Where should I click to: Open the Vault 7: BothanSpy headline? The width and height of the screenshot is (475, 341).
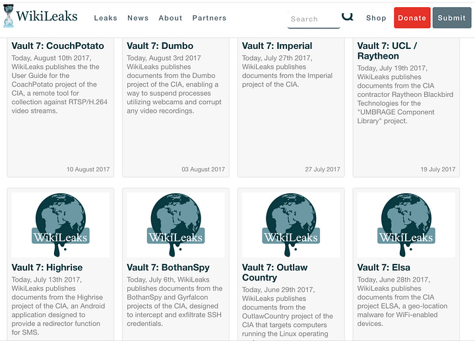click(x=168, y=267)
